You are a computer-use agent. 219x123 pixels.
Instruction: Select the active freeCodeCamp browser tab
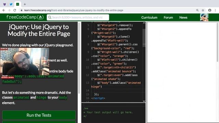pos(17,4)
